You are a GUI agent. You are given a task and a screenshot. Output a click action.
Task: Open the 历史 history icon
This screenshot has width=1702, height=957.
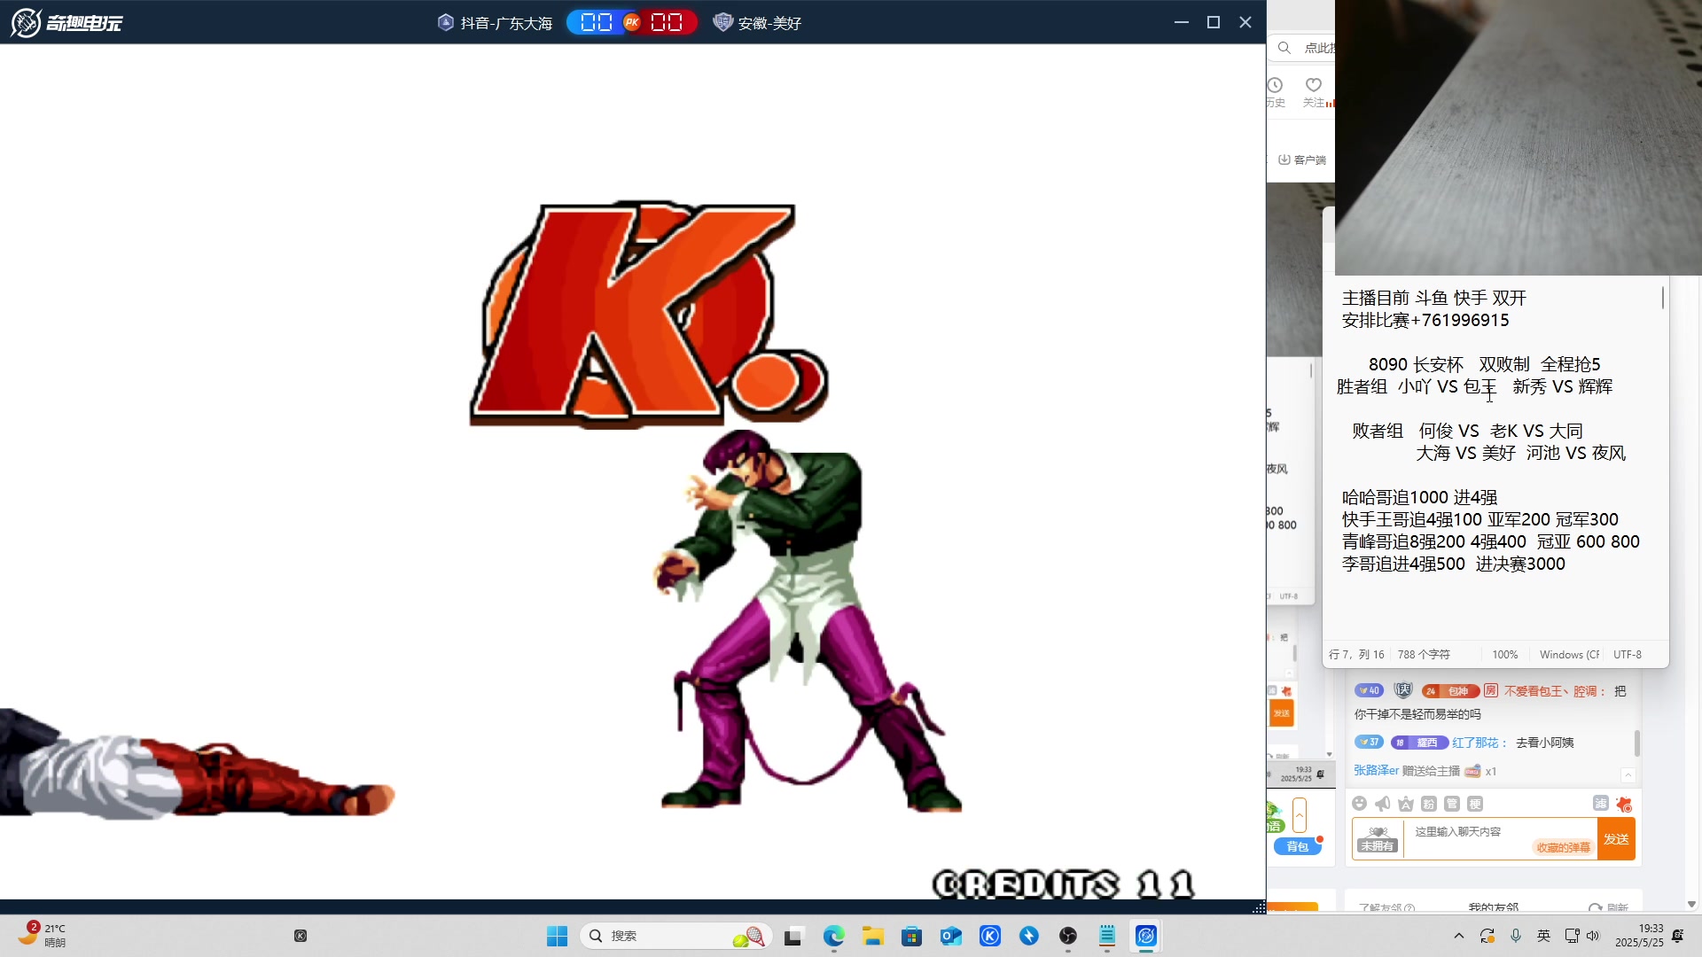pos(1276,91)
